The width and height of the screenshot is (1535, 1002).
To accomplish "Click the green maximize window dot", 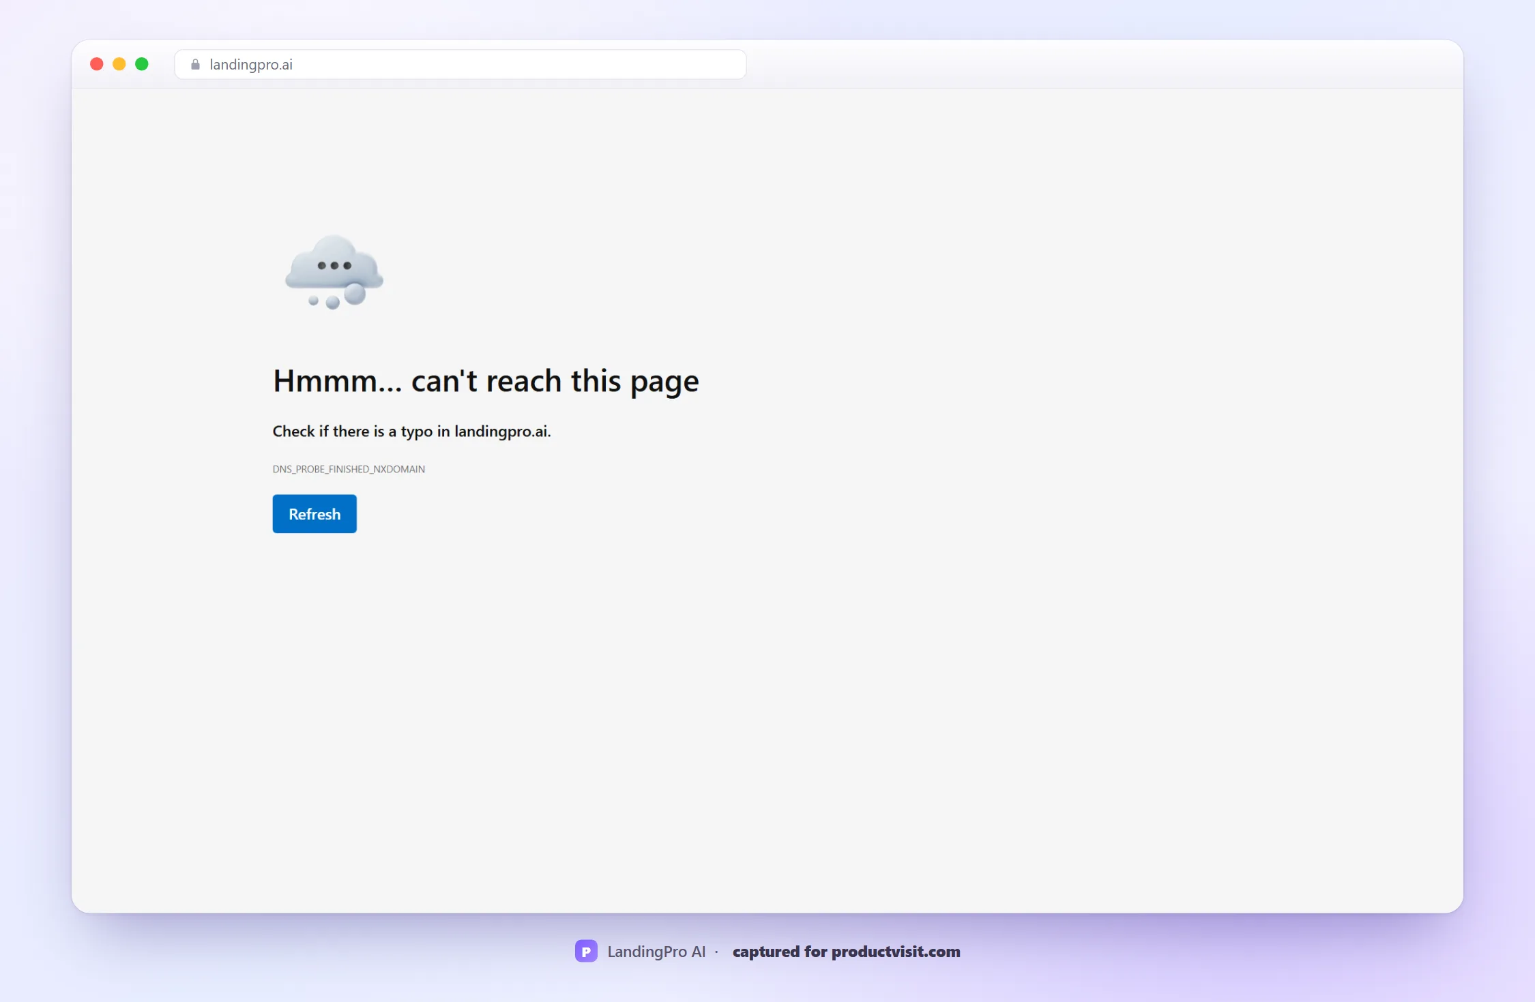I will coord(142,64).
